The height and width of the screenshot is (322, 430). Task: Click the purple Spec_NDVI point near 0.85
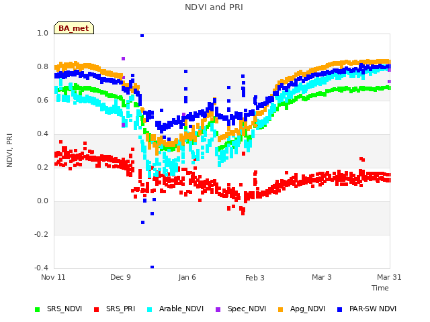pyautogui.click(x=124, y=58)
